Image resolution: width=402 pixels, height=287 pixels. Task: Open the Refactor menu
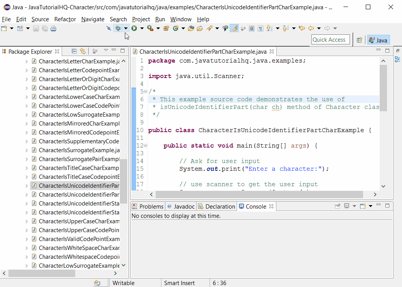click(x=65, y=19)
